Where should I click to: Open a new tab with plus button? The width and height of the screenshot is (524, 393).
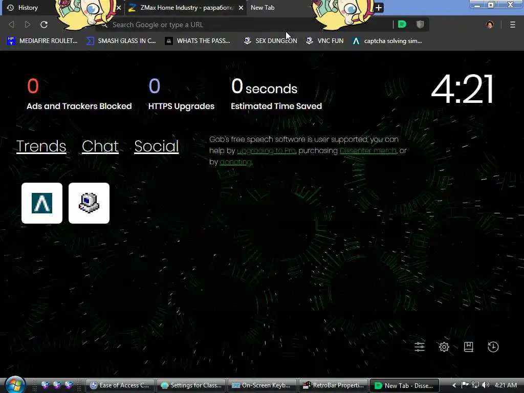[x=378, y=8]
